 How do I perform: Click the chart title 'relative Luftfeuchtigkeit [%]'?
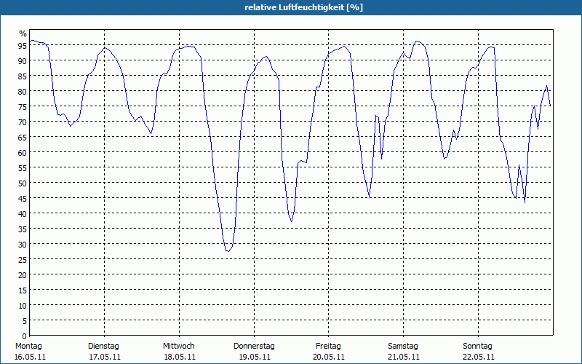point(303,7)
